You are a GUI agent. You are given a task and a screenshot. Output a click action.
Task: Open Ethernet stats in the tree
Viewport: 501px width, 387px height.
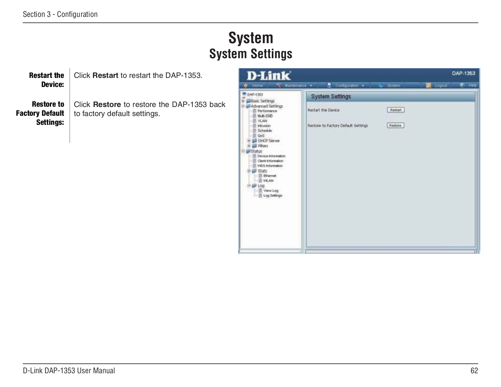tap(270, 176)
